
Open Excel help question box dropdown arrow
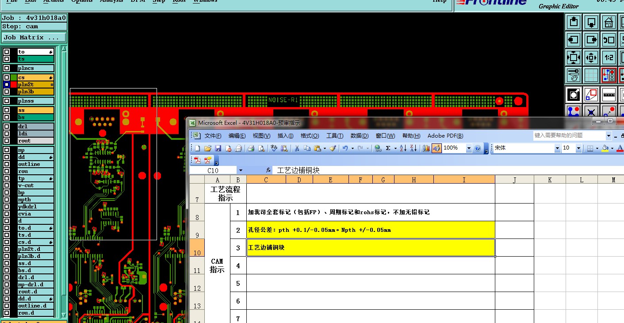[609, 135]
